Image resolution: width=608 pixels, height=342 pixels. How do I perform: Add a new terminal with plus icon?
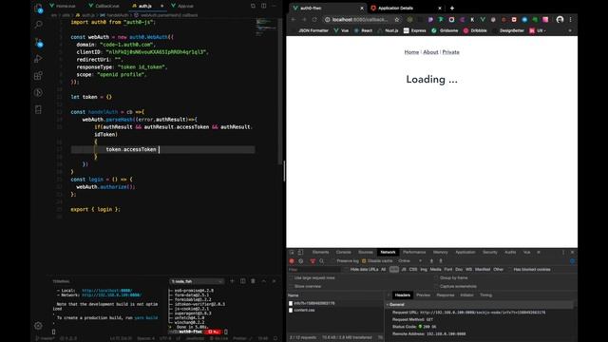pyautogui.click(x=232, y=281)
